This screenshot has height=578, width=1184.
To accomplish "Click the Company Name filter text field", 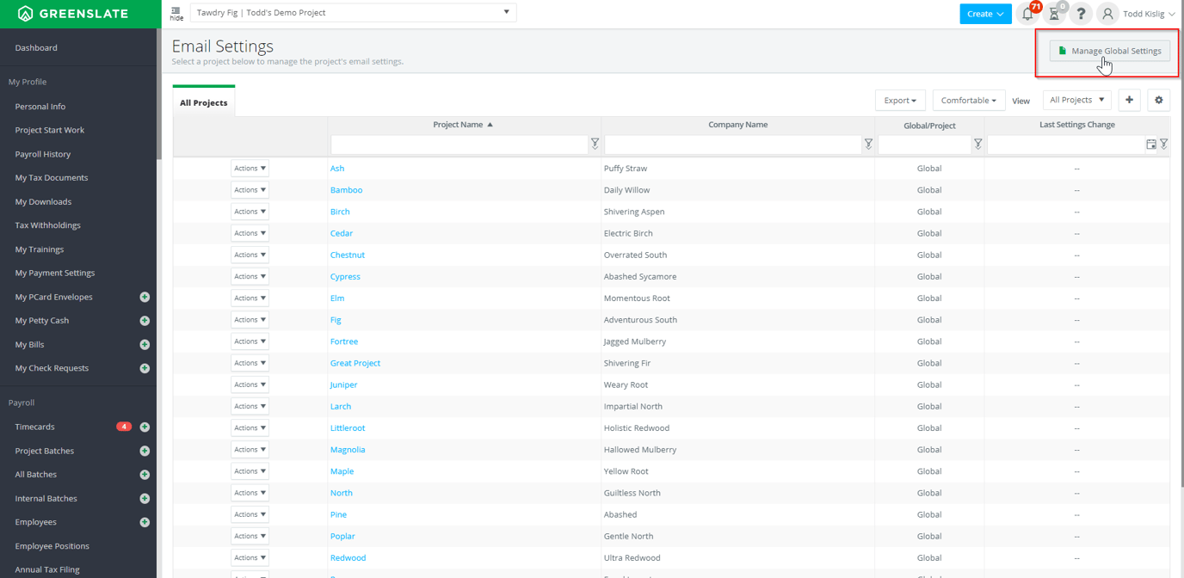I will tap(733, 144).
